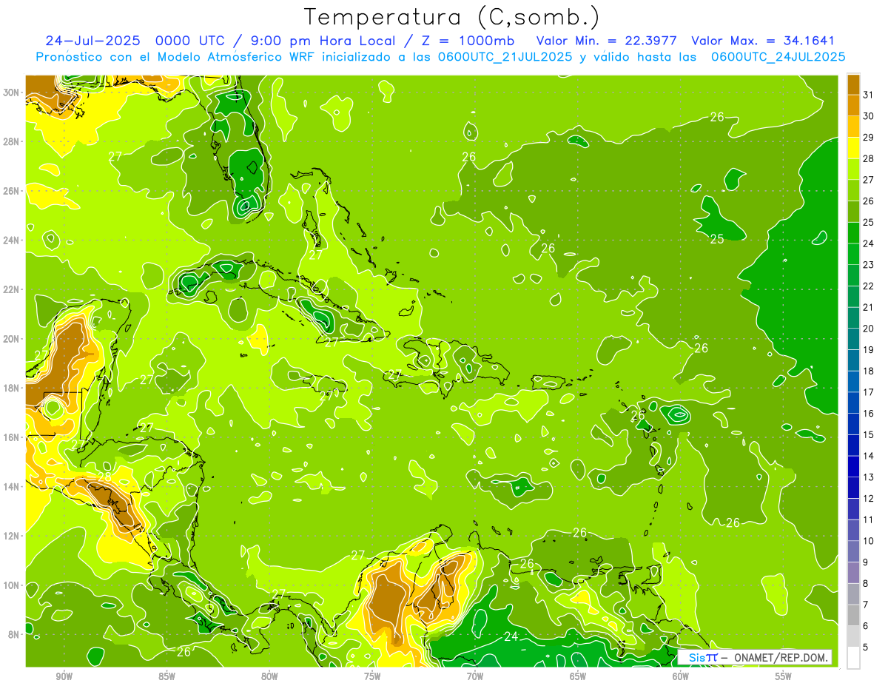Click the legend scale value '31'
The image size is (888, 686).
pos(869,95)
